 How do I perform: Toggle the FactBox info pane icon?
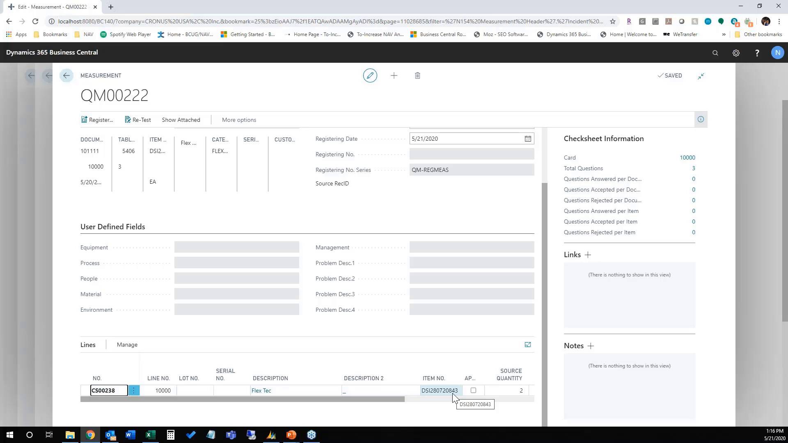701,119
